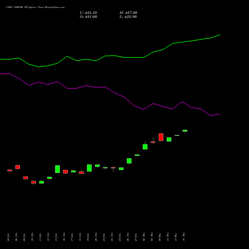Click the large red candlestick for 09 Mar
Viewport: 249px width, 249px height.
[x=161, y=137]
